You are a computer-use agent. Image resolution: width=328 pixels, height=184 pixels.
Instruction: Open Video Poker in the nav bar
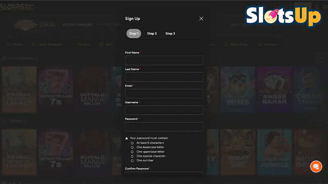[x=236, y=45]
